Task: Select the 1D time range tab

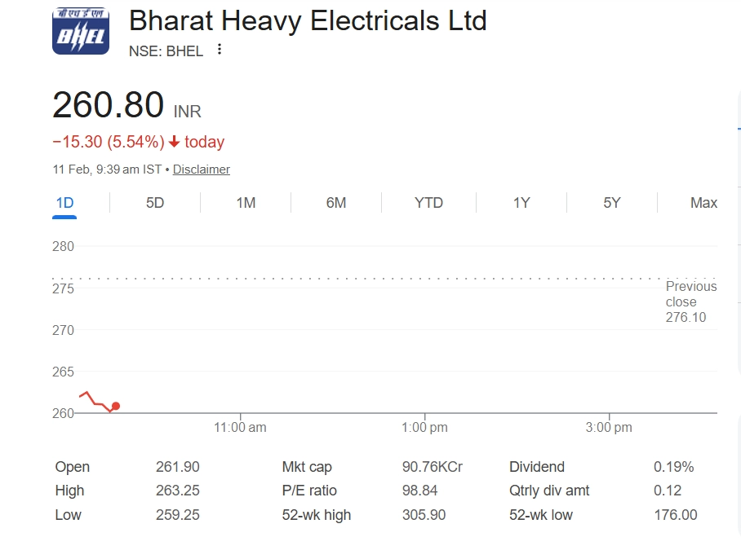Action: tap(64, 203)
